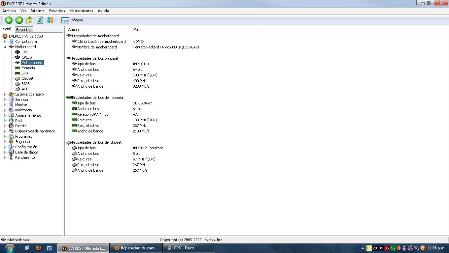Viewport: 449px width, 253px height.
Task: Click the Programas icon in tree
Action: 11,136
